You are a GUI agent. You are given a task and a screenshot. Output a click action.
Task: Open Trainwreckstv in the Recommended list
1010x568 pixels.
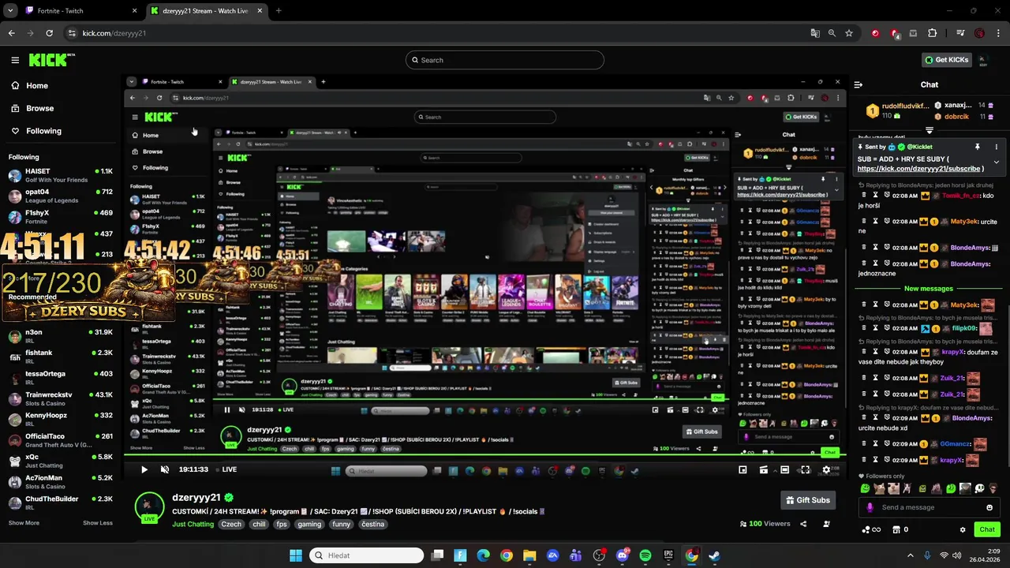coord(61,398)
